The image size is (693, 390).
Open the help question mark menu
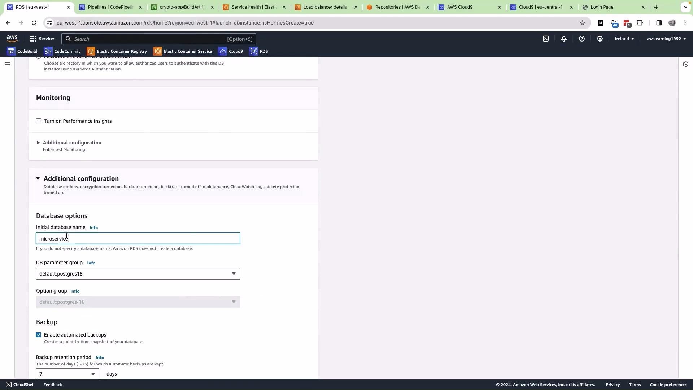click(x=582, y=39)
